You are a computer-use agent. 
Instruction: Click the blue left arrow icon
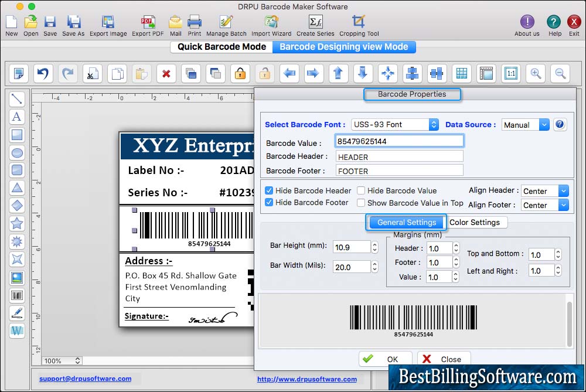(289, 73)
